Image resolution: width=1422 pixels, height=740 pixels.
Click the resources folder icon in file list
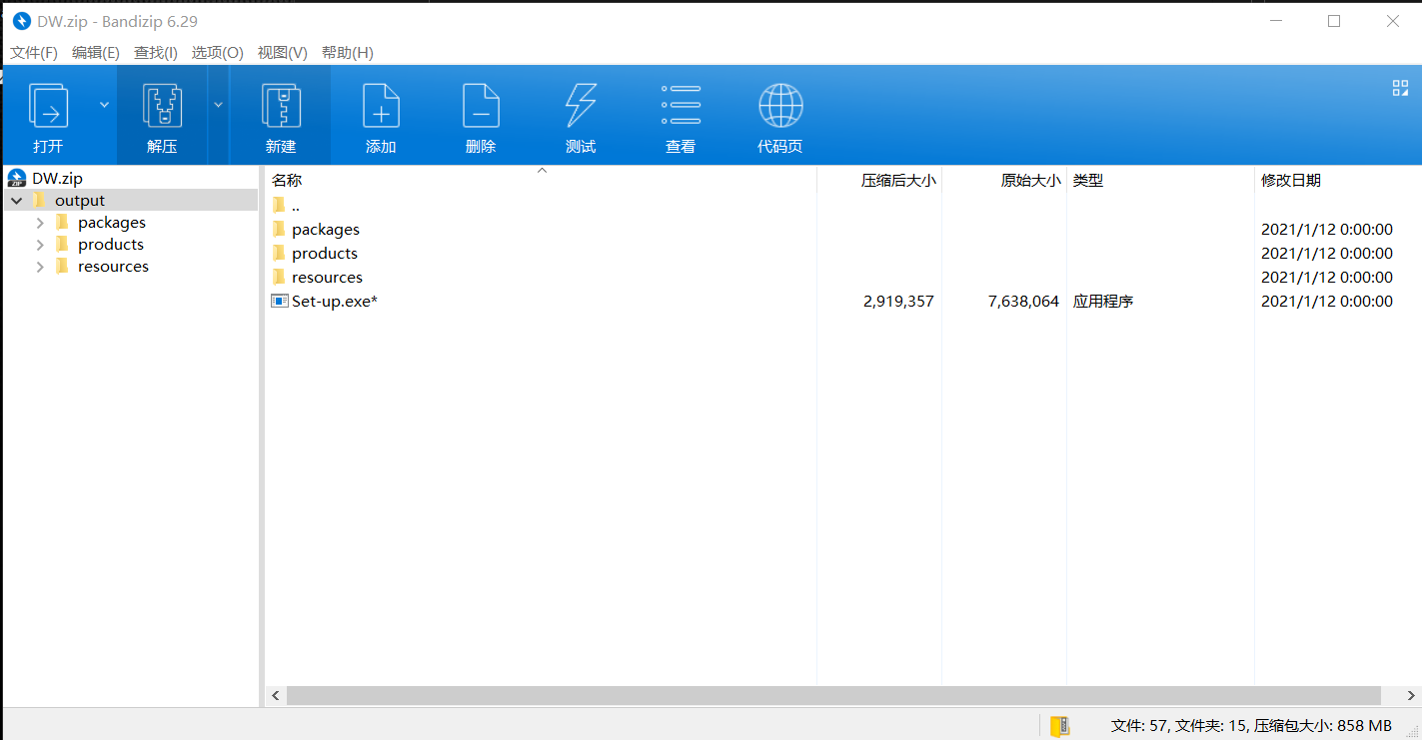tap(279, 277)
